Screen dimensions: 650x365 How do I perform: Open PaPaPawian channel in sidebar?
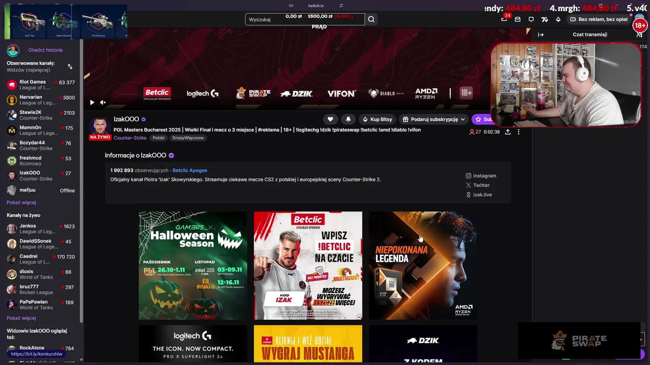click(41, 305)
